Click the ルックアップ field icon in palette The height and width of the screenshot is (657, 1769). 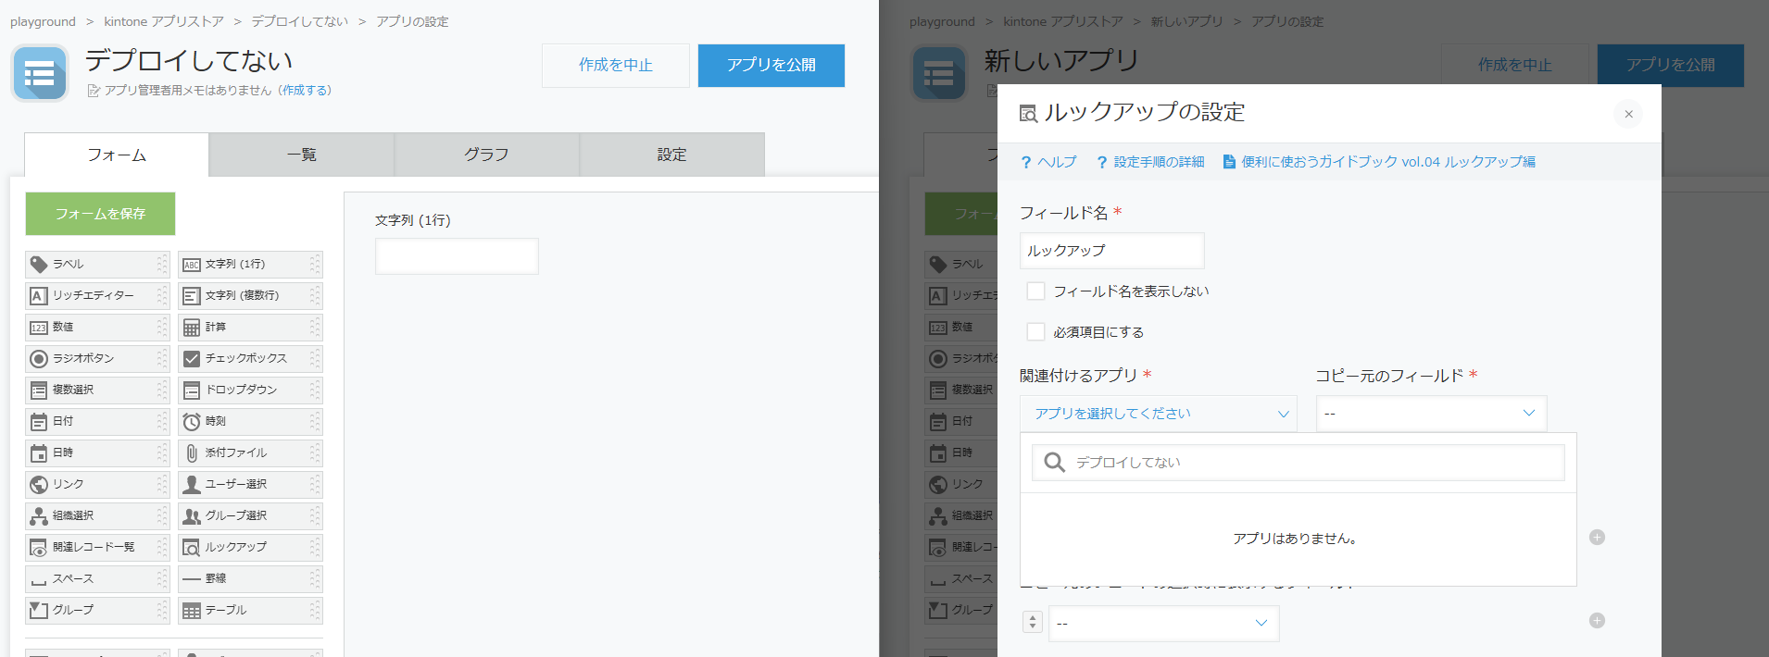(192, 548)
